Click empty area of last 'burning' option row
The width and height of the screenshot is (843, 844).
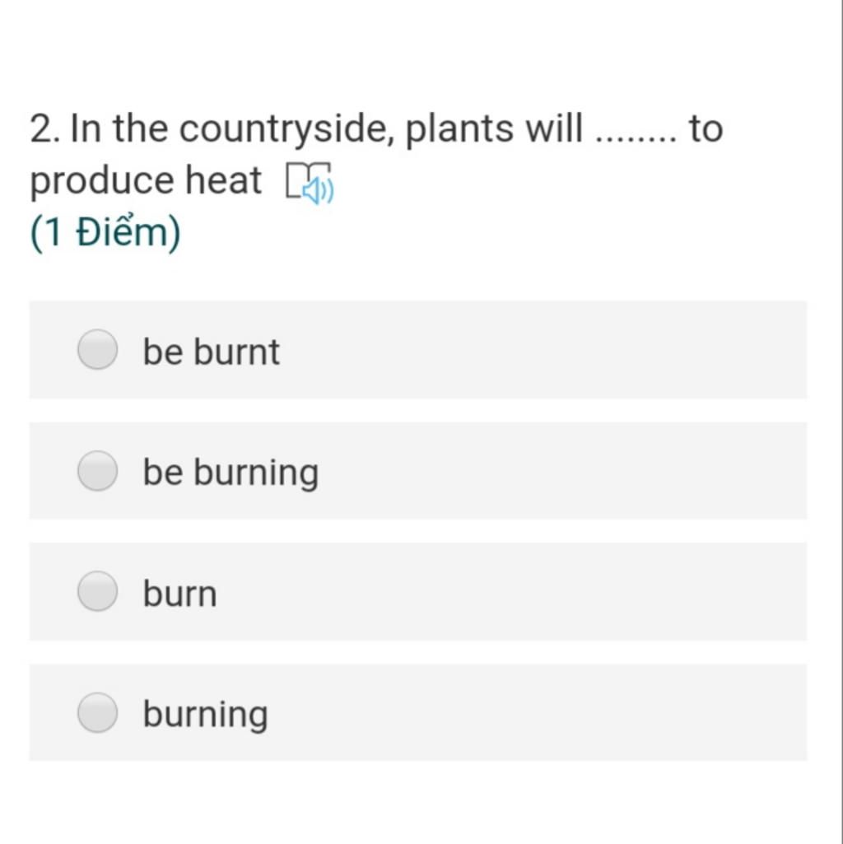tap(538, 712)
